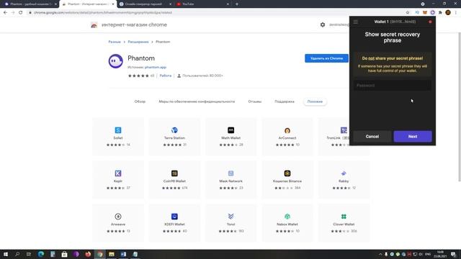Image resolution: width=461 pixels, height=259 pixels.
Task: Switch to the Privacy practices tab
Action: click(197, 101)
